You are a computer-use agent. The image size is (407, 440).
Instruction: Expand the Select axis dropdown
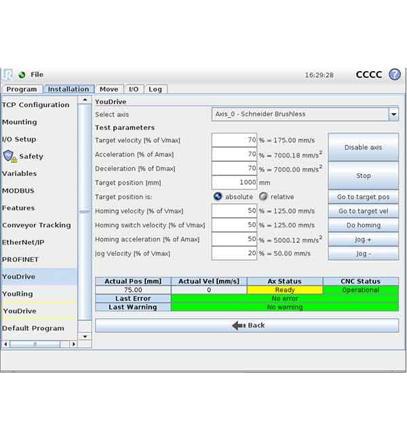(393, 114)
